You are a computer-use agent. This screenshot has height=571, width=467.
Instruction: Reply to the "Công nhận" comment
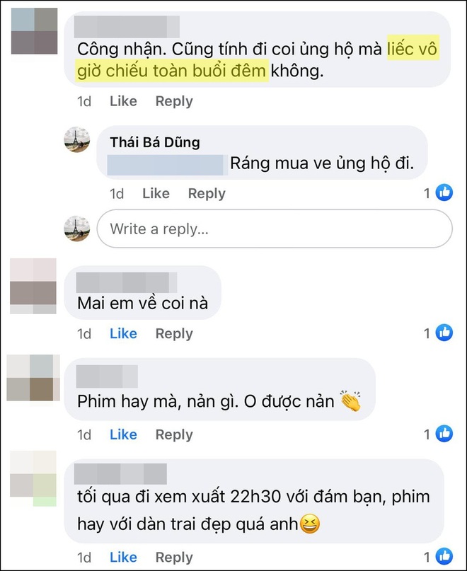pos(174,101)
